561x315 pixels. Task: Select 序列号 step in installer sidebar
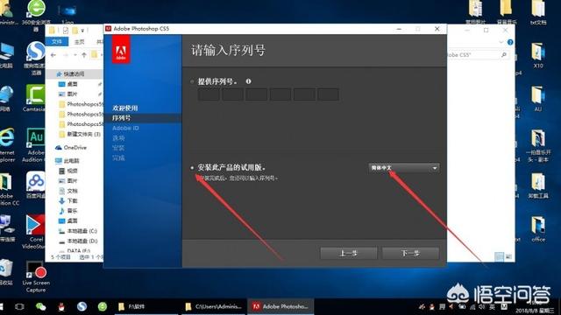(x=122, y=118)
